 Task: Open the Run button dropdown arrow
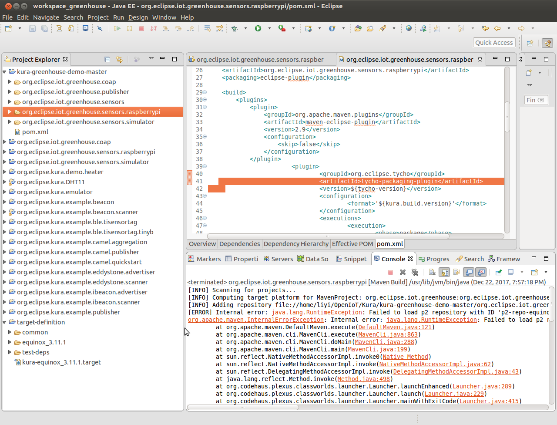pyautogui.click(x=269, y=28)
